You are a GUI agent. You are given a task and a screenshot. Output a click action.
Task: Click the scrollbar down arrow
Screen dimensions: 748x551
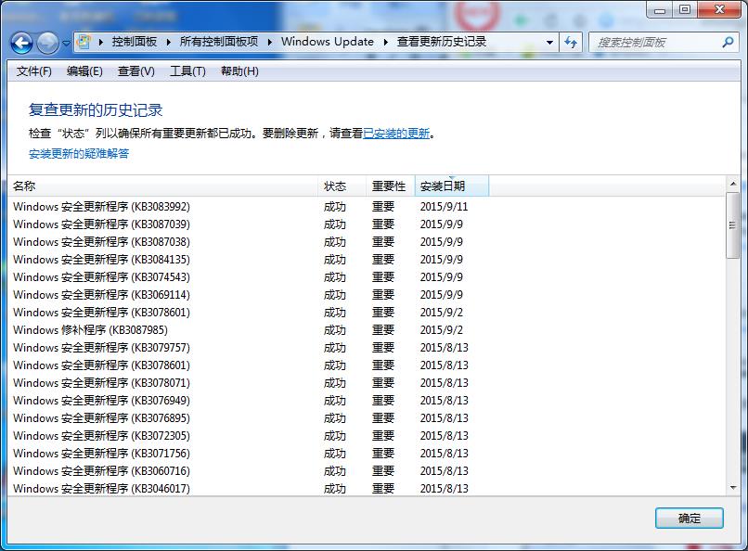point(733,488)
